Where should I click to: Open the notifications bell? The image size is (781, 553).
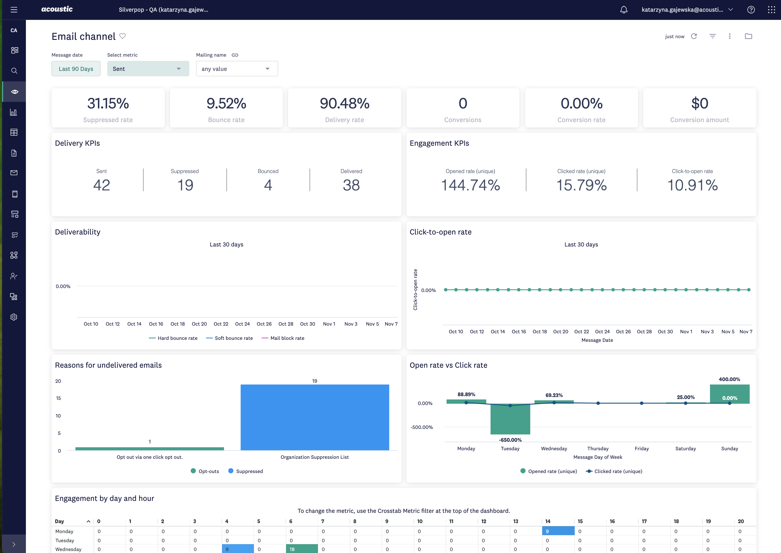click(x=624, y=10)
